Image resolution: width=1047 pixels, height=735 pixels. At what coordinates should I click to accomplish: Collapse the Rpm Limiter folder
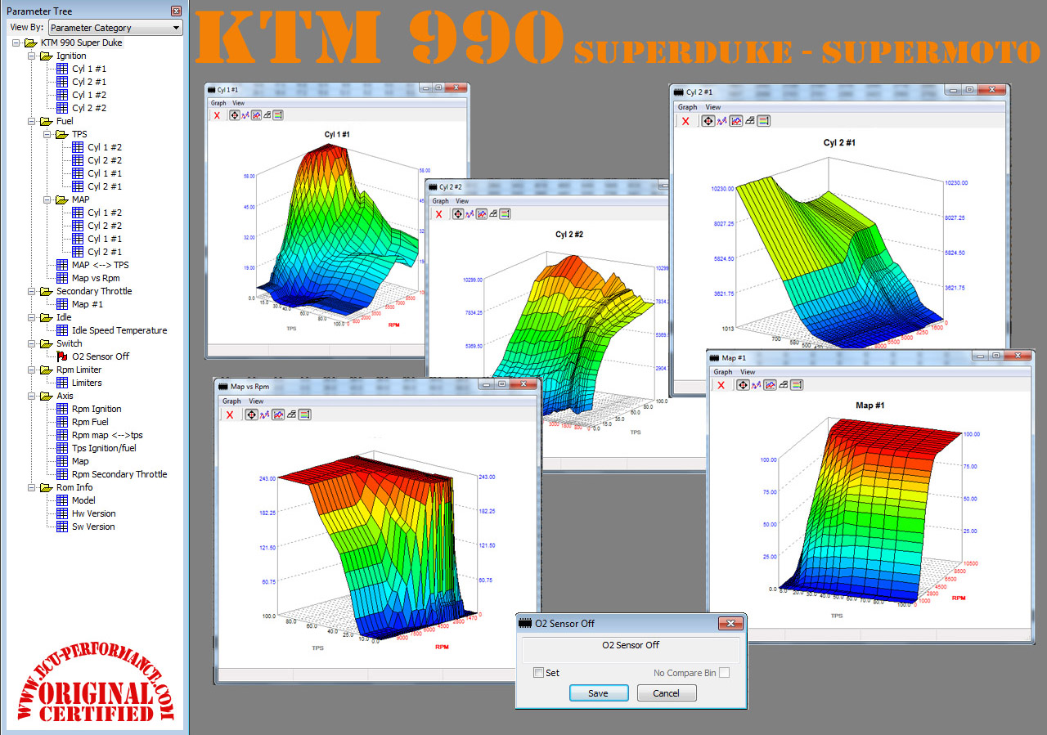[x=31, y=370]
